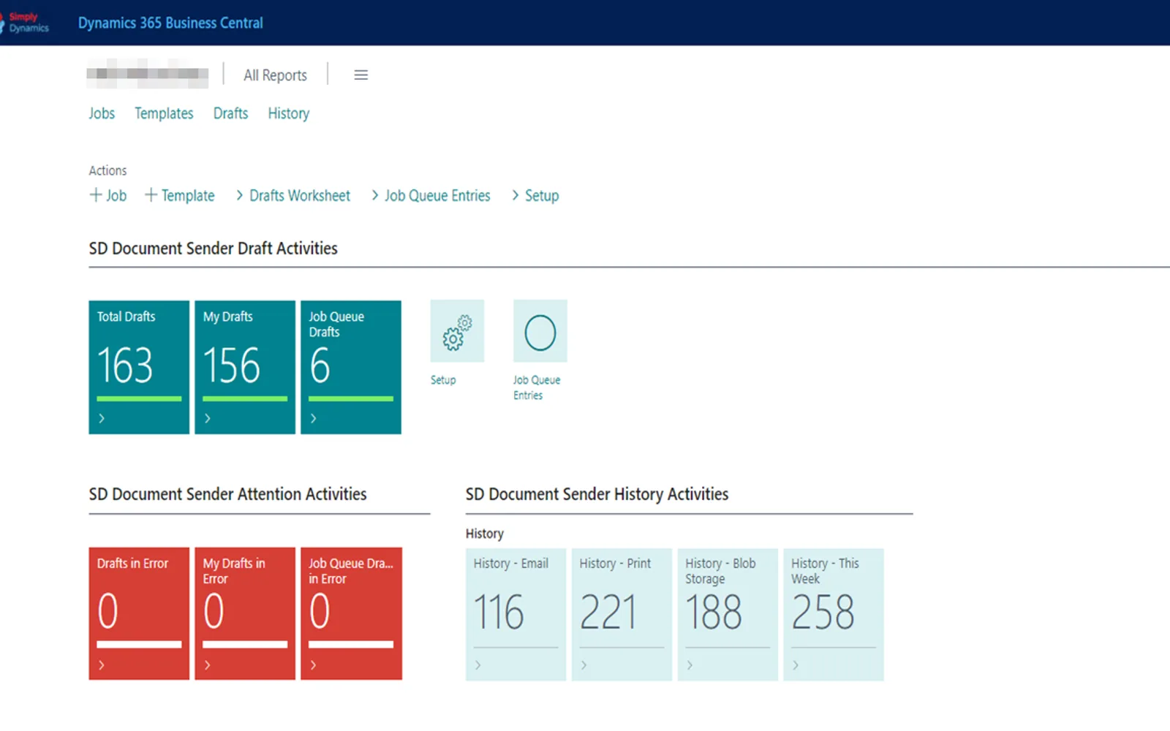Image resolution: width=1170 pixels, height=731 pixels.
Task: Click the SD Document Sender Attention Activities heading
Action: click(x=227, y=494)
